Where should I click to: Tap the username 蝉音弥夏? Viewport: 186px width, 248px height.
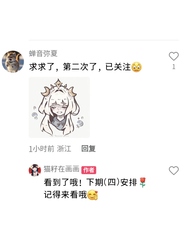point(43,53)
